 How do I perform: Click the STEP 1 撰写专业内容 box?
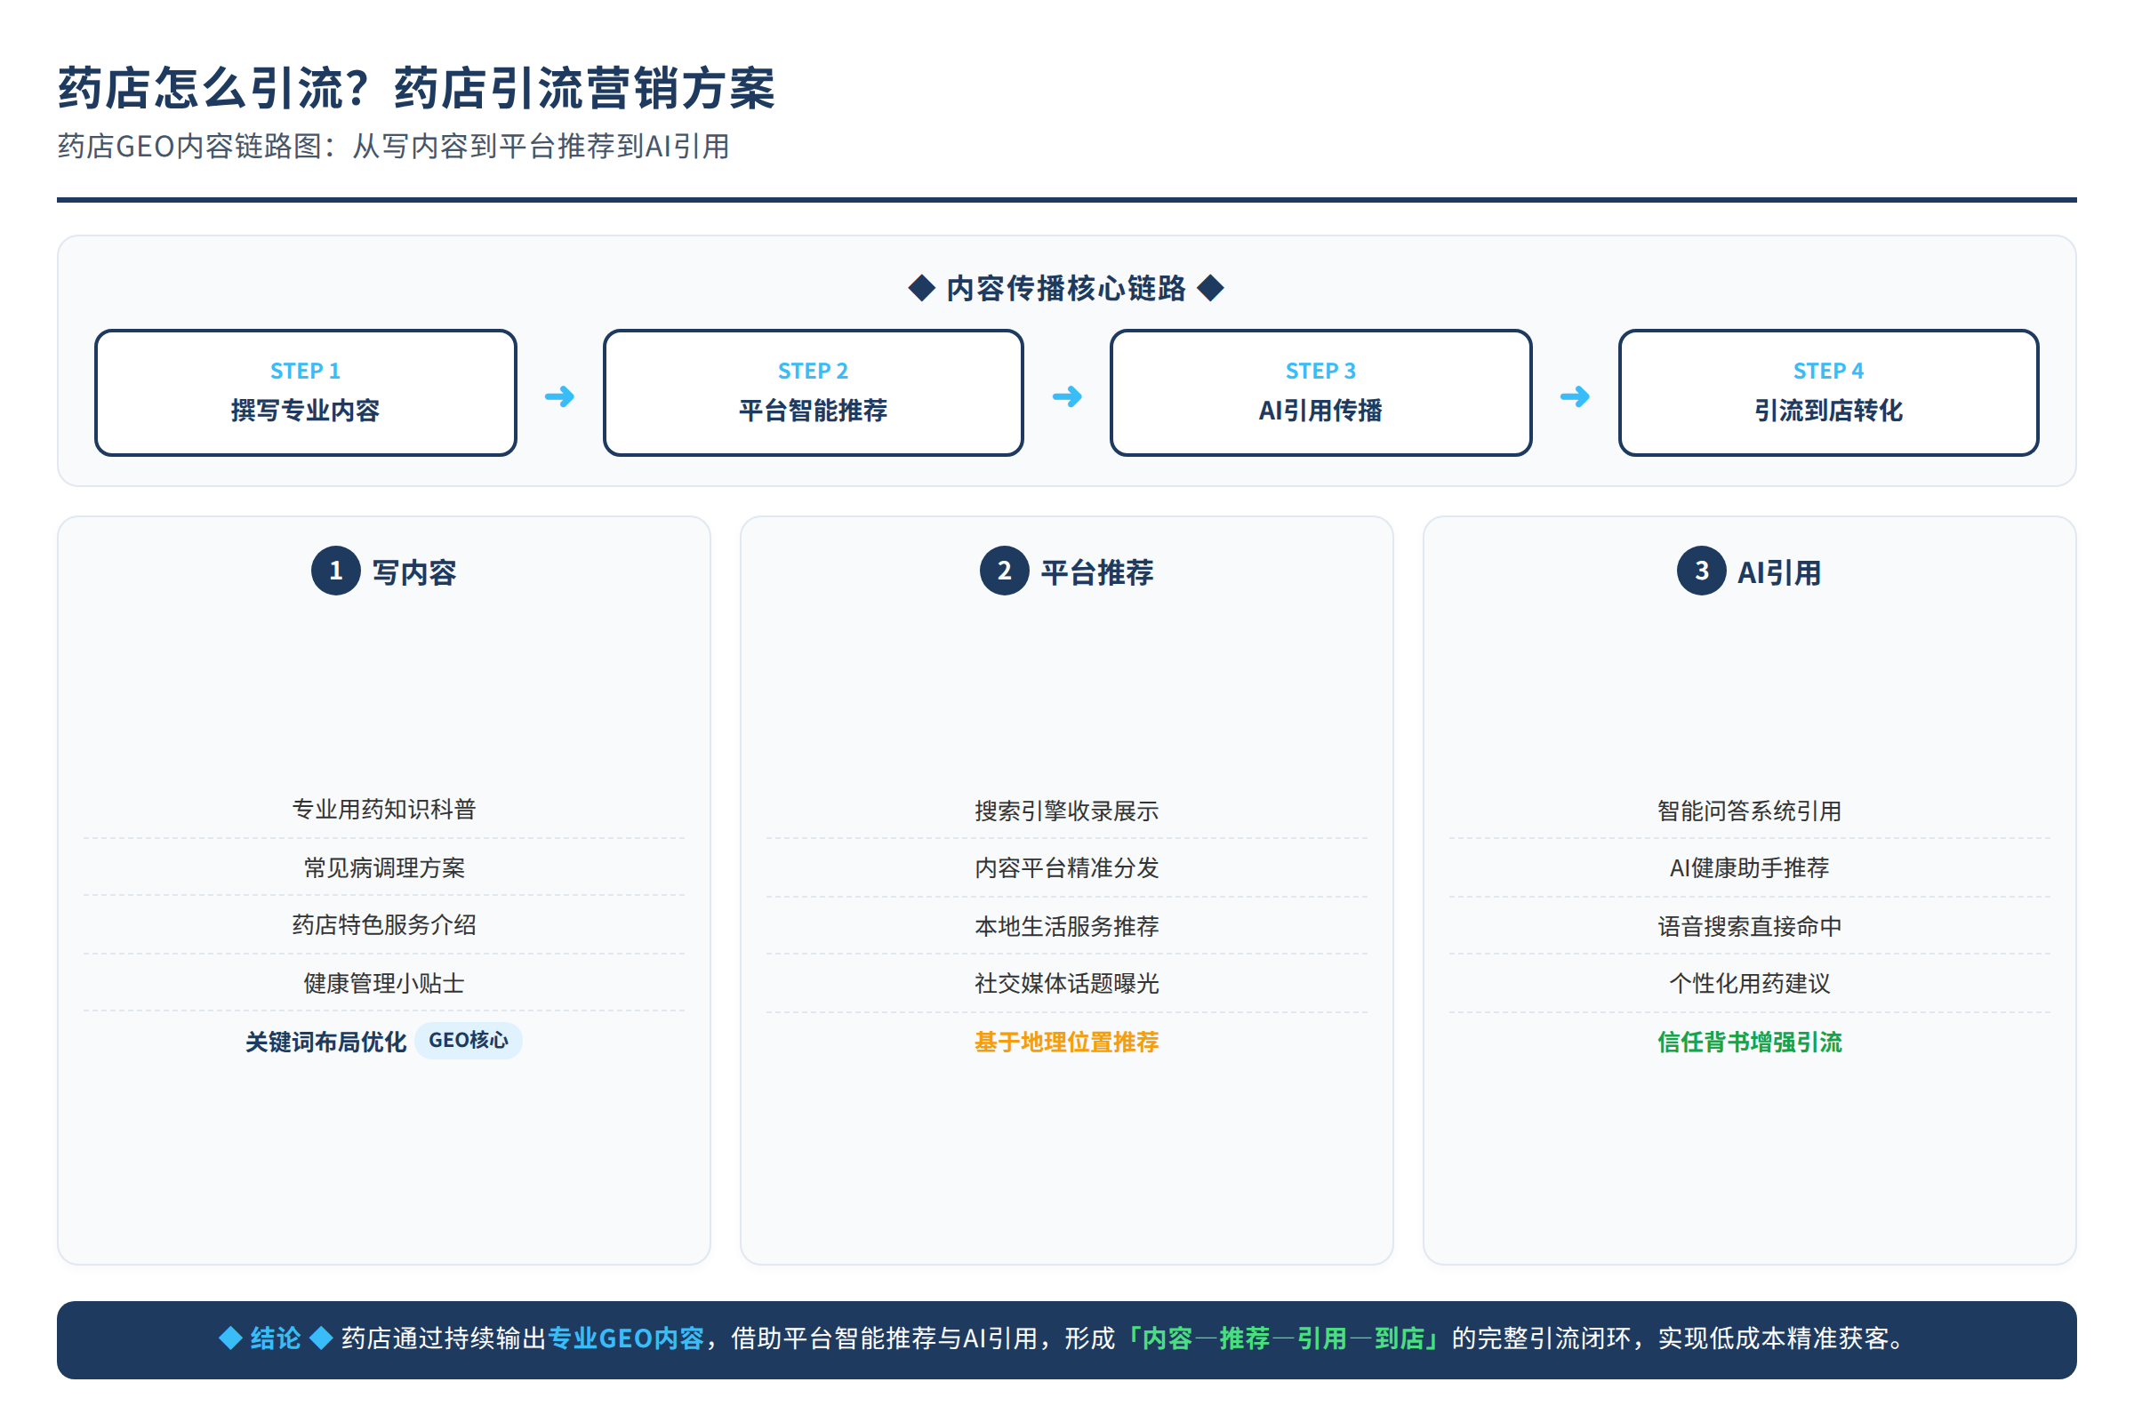(306, 393)
